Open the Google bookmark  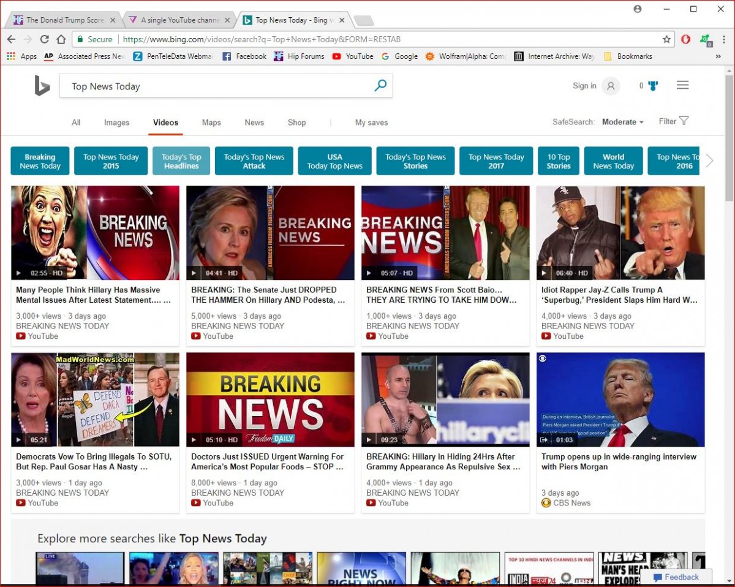(399, 56)
